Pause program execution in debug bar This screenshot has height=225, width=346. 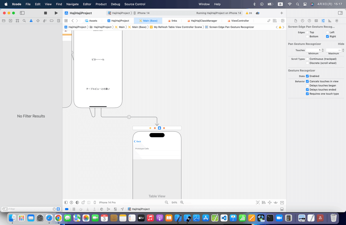tap(74, 209)
